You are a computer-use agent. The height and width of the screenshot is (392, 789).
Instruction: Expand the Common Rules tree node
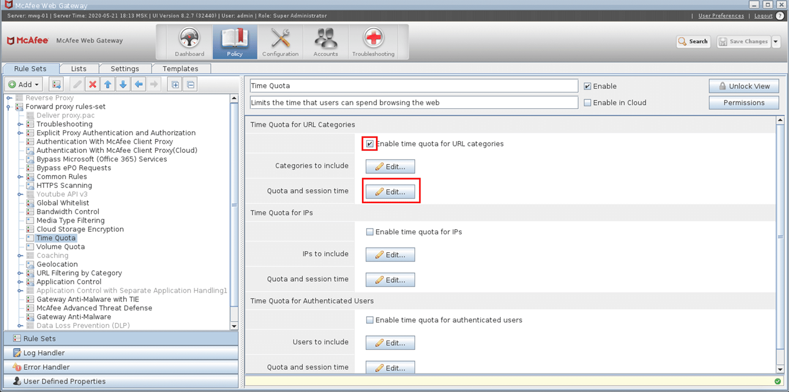[20, 177]
